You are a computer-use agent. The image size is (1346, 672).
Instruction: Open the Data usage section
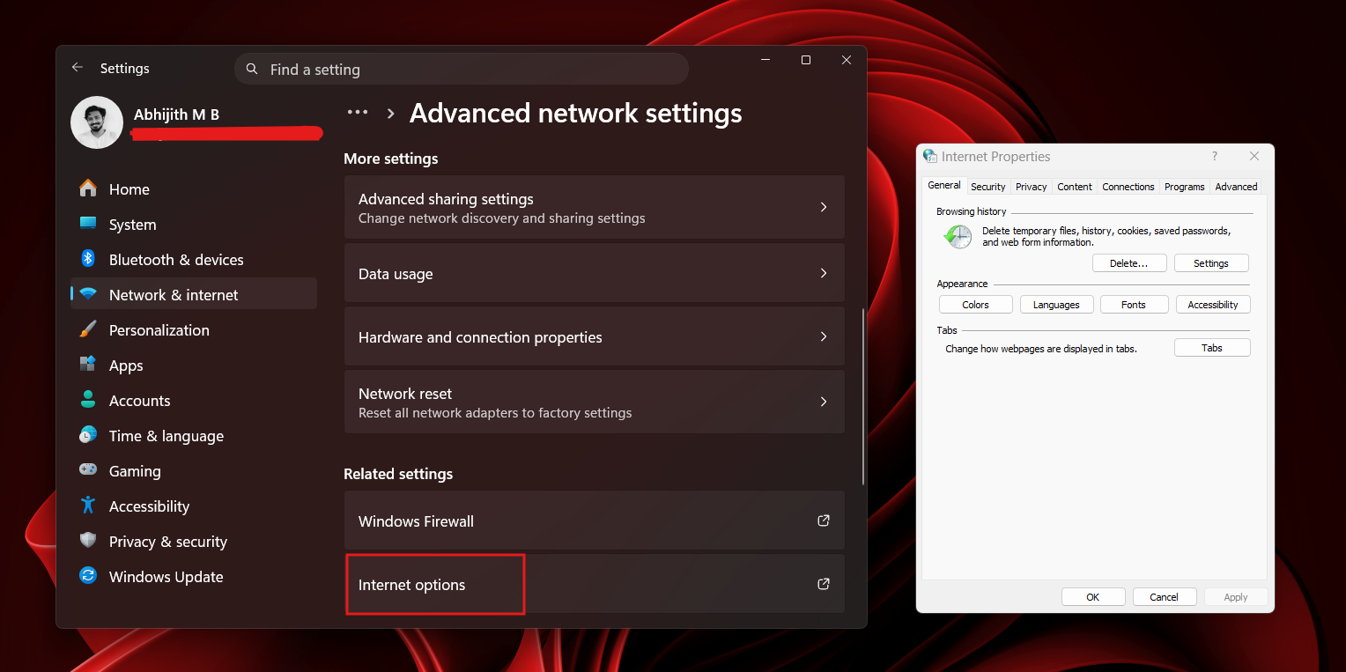coord(594,273)
